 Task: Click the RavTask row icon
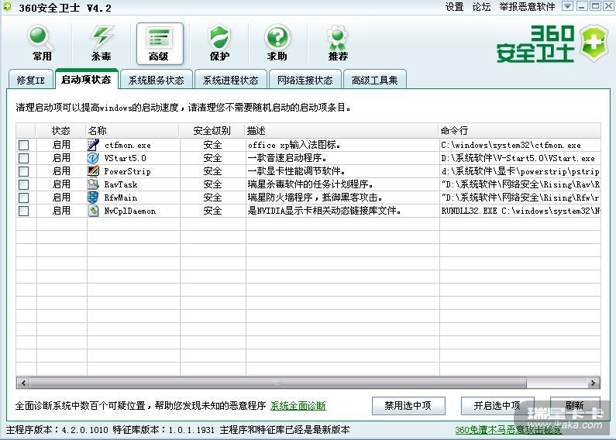point(93,184)
